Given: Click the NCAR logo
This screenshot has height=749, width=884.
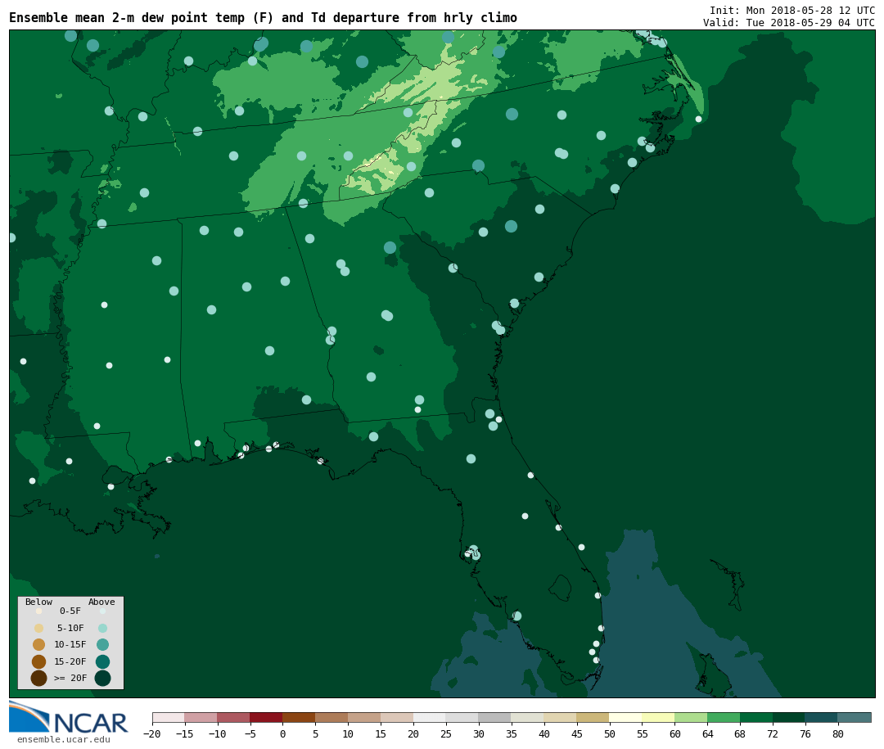Looking at the screenshot, I should tap(68, 717).
